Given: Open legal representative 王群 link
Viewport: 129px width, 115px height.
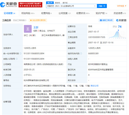Looking at the screenshot, I should [x=36, y=27].
